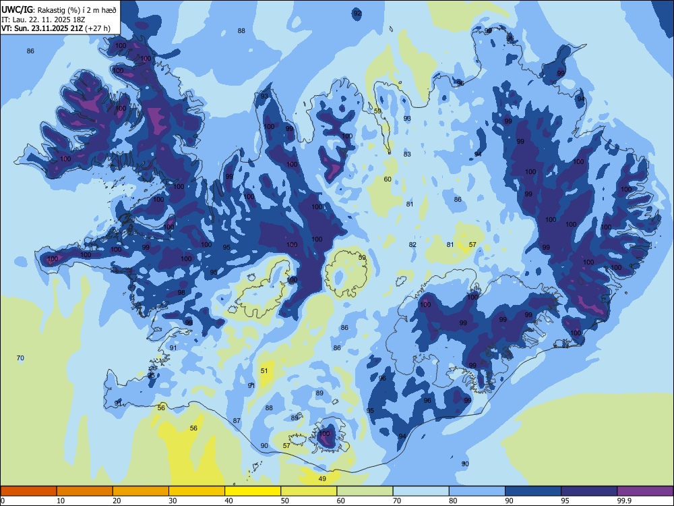The image size is (674, 506).
Task: Click the legend tick label 30
Action: tap(173, 501)
